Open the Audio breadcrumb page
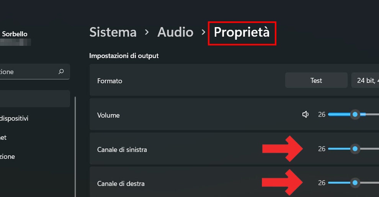Screen dimensions: 379x197 pyautogui.click(x=175, y=32)
